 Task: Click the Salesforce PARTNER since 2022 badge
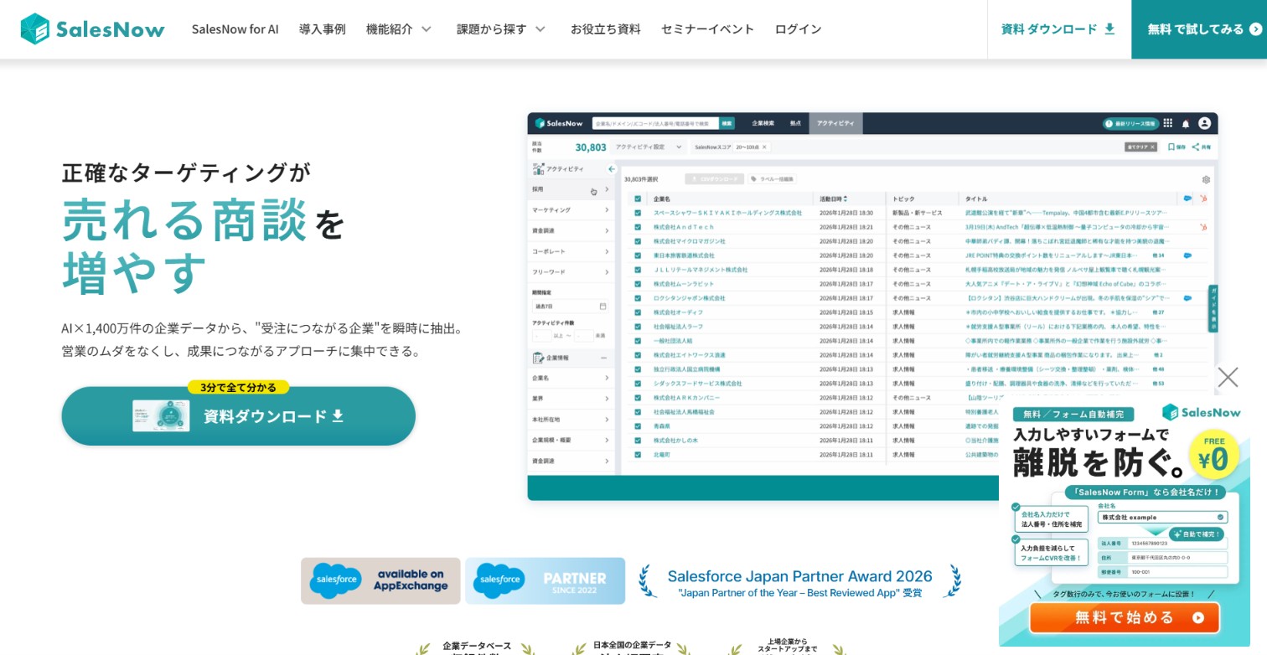pos(545,580)
